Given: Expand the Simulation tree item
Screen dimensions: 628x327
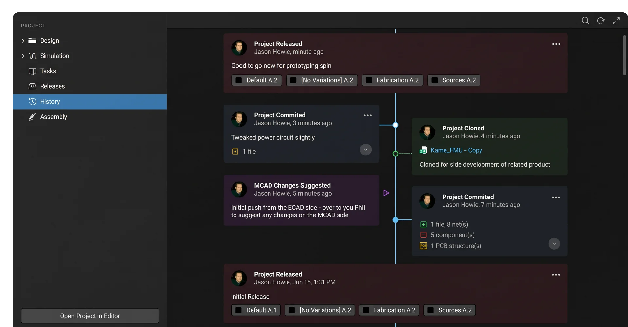Looking at the screenshot, I should (23, 56).
